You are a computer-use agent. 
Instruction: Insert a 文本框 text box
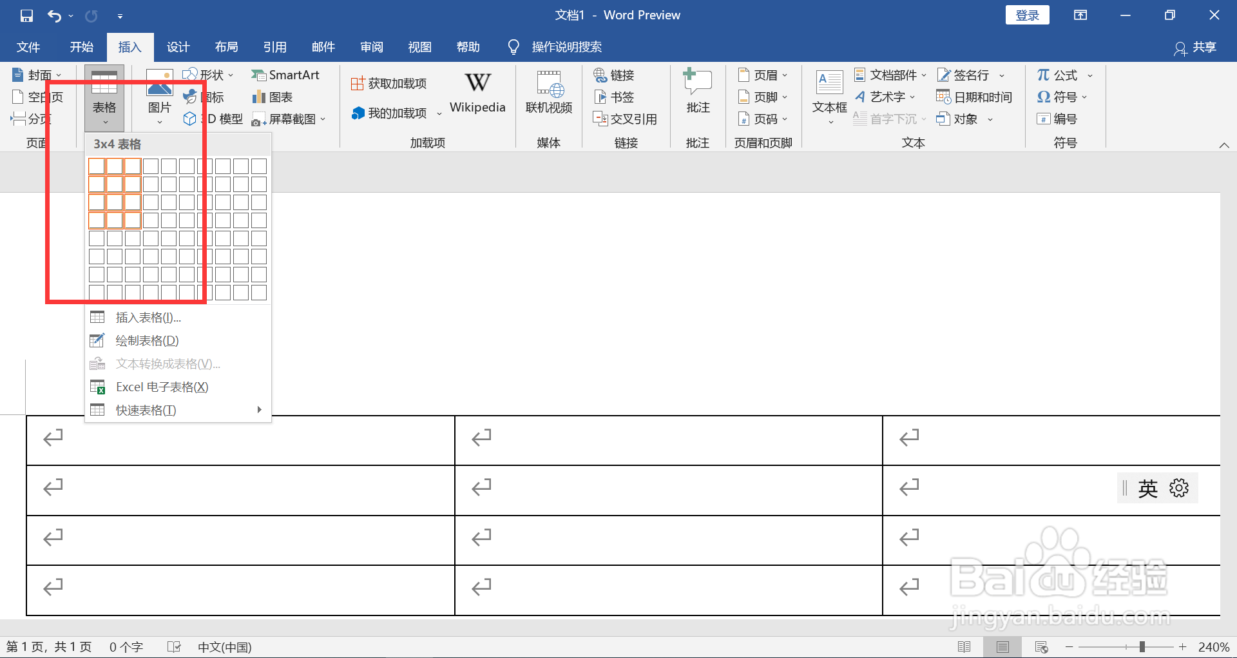pyautogui.click(x=829, y=97)
